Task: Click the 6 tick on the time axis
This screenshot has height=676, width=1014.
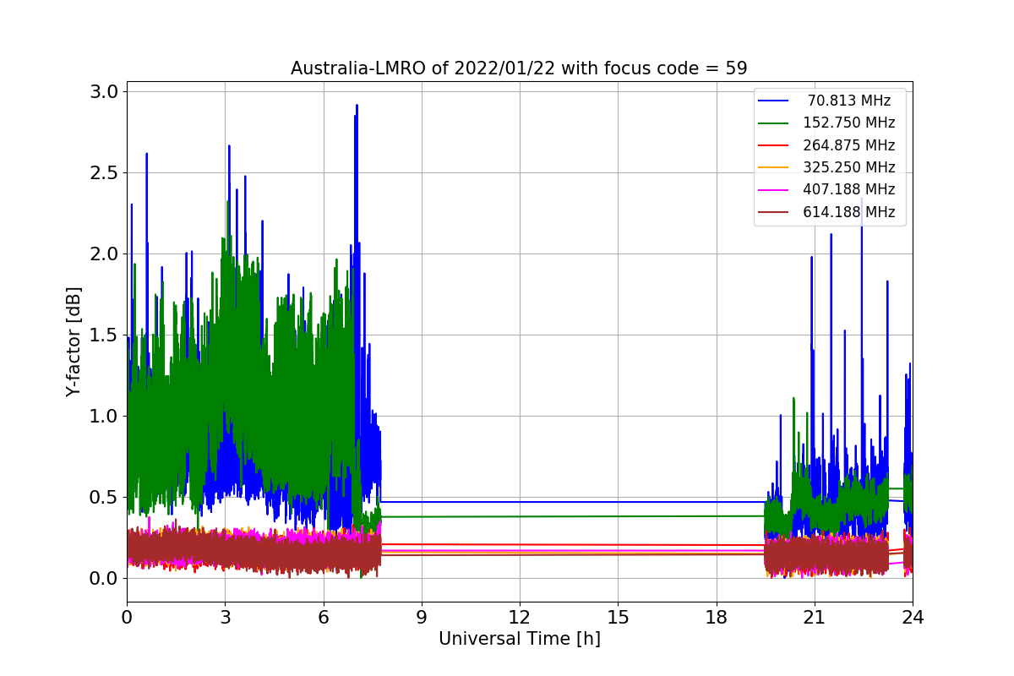Action: pyautogui.click(x=323, y=618)
